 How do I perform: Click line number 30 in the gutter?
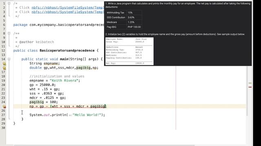pyautogui.click(x=3, y=128)
